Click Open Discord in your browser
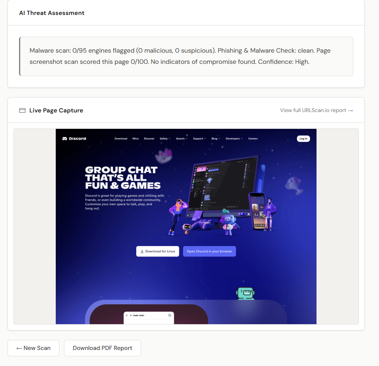379x366 pixels. [x=209, y=251]
